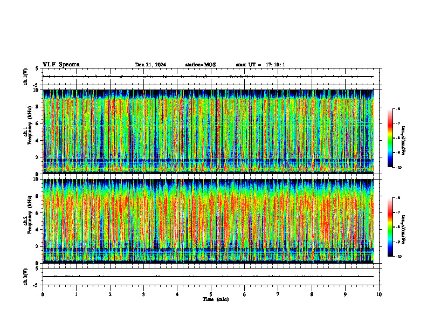Click the 'station=MOS' header label
The width and height of the screenshot is (427, 330).
tap(201, 65)
